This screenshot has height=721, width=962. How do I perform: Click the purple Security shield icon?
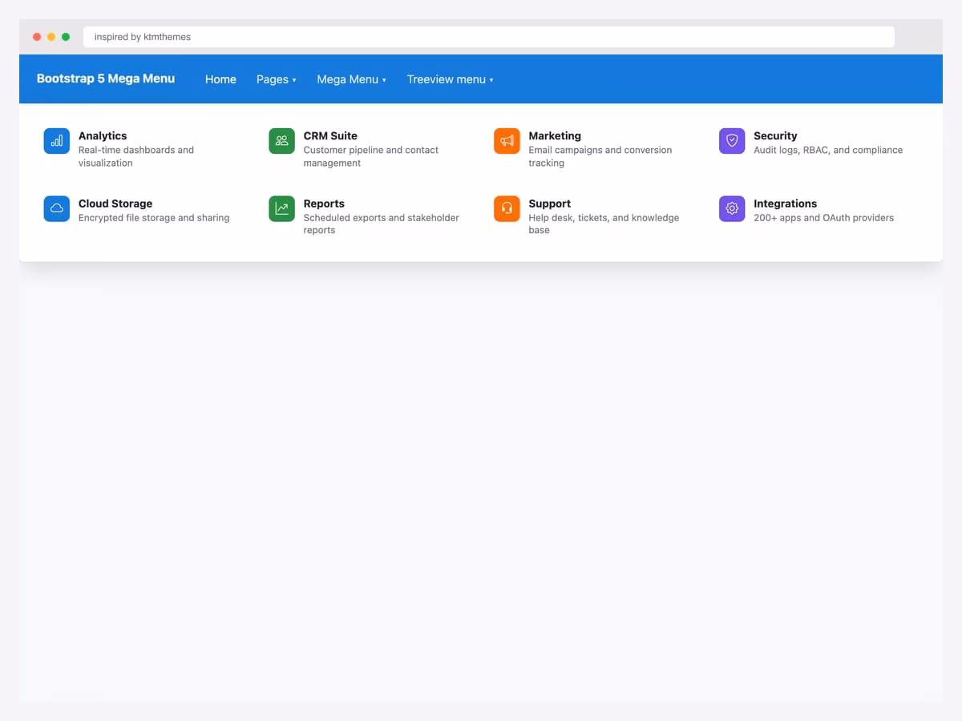[x=732, y=141]
